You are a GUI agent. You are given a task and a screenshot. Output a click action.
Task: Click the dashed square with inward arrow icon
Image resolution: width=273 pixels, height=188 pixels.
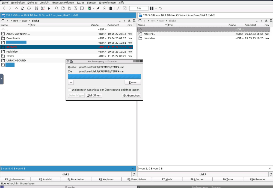125,8
